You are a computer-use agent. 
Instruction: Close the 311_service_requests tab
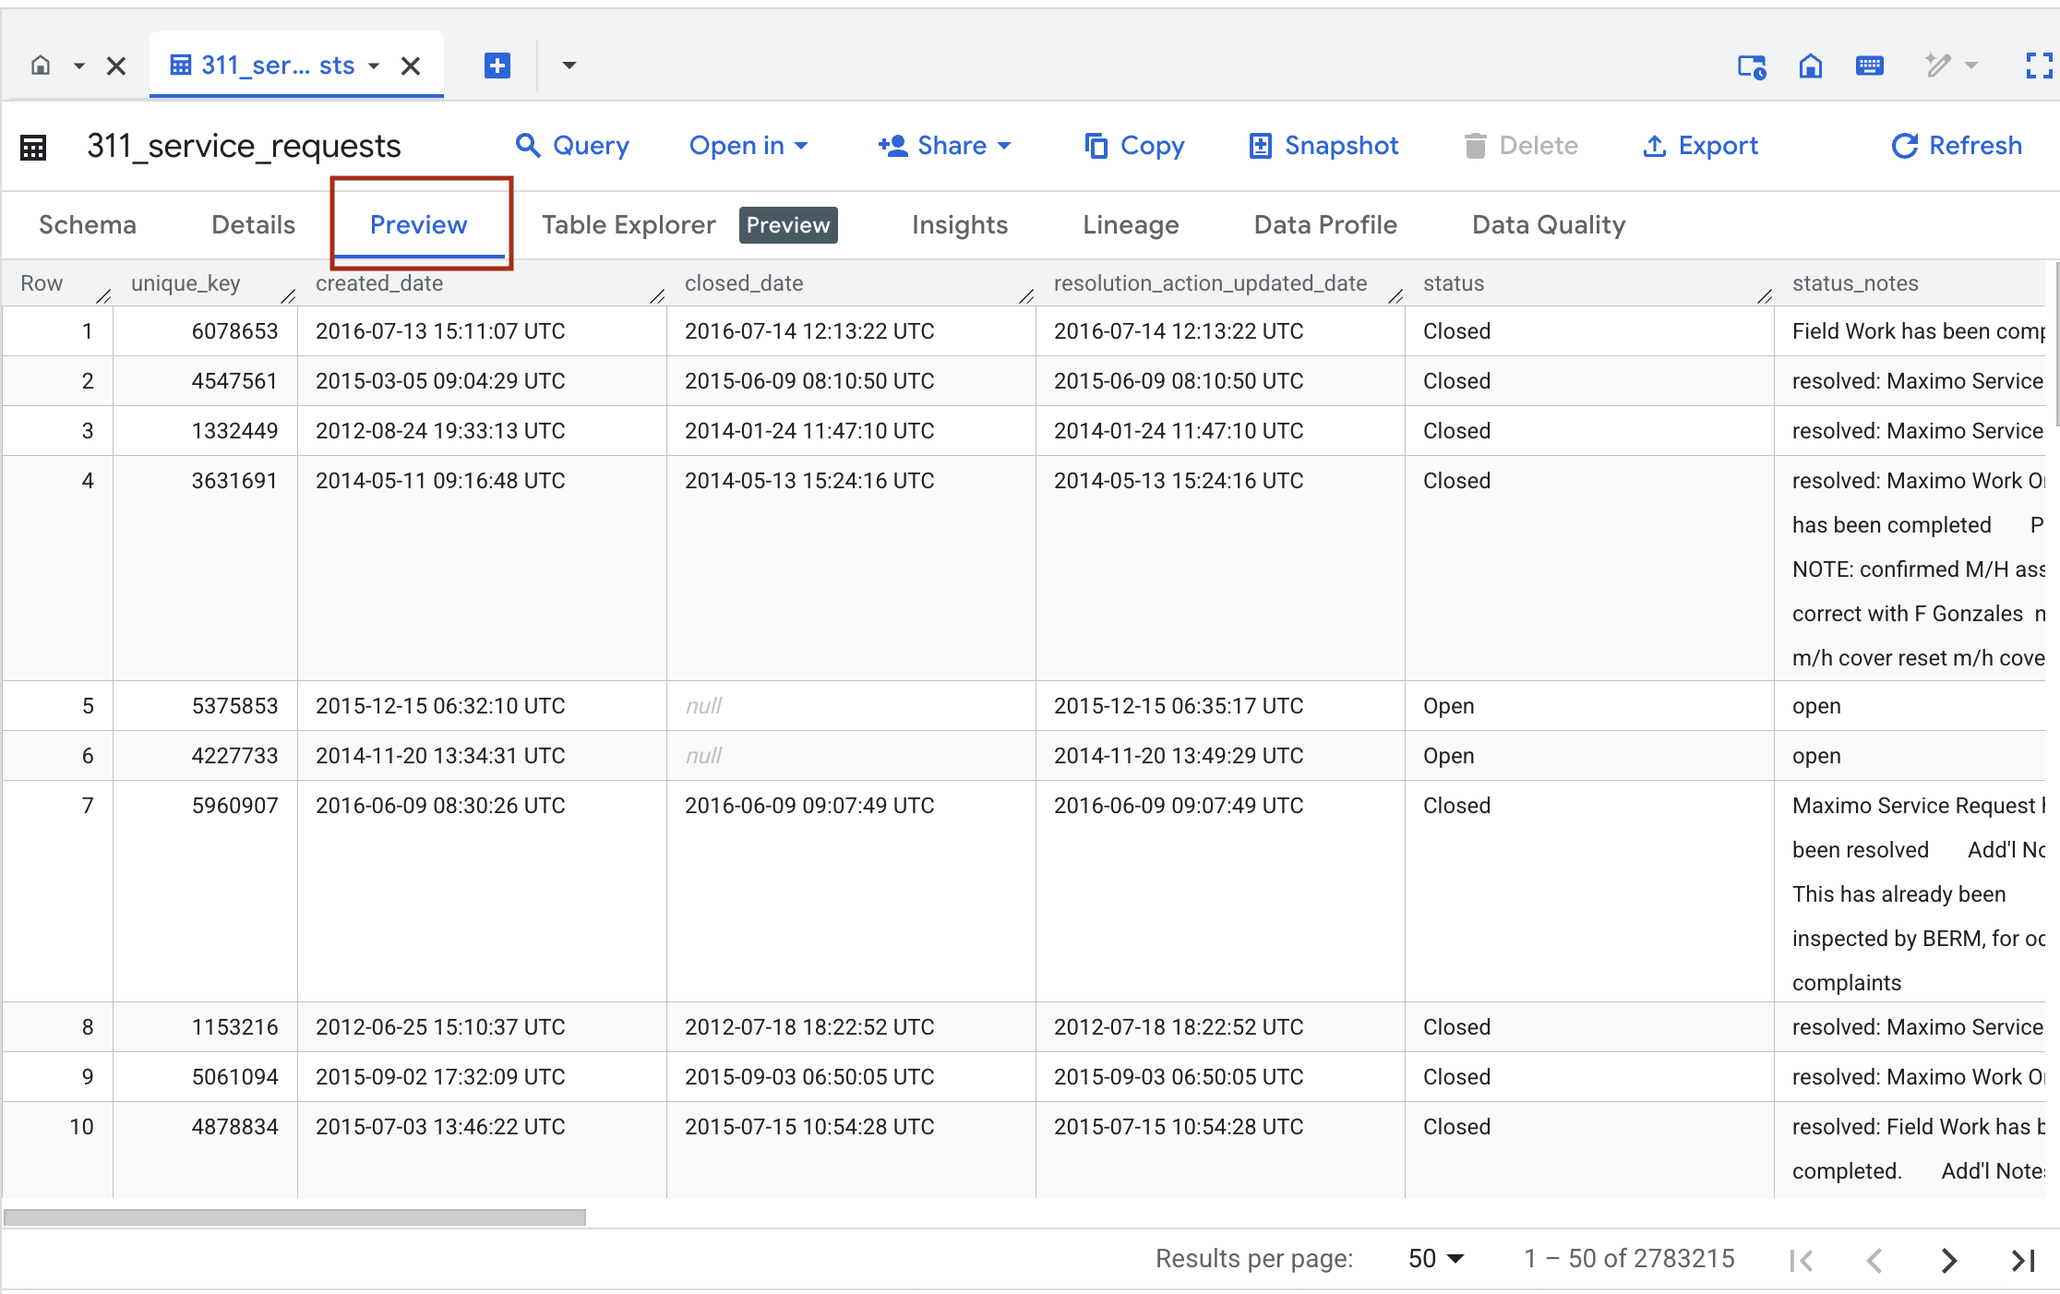(x=411, y=66)
